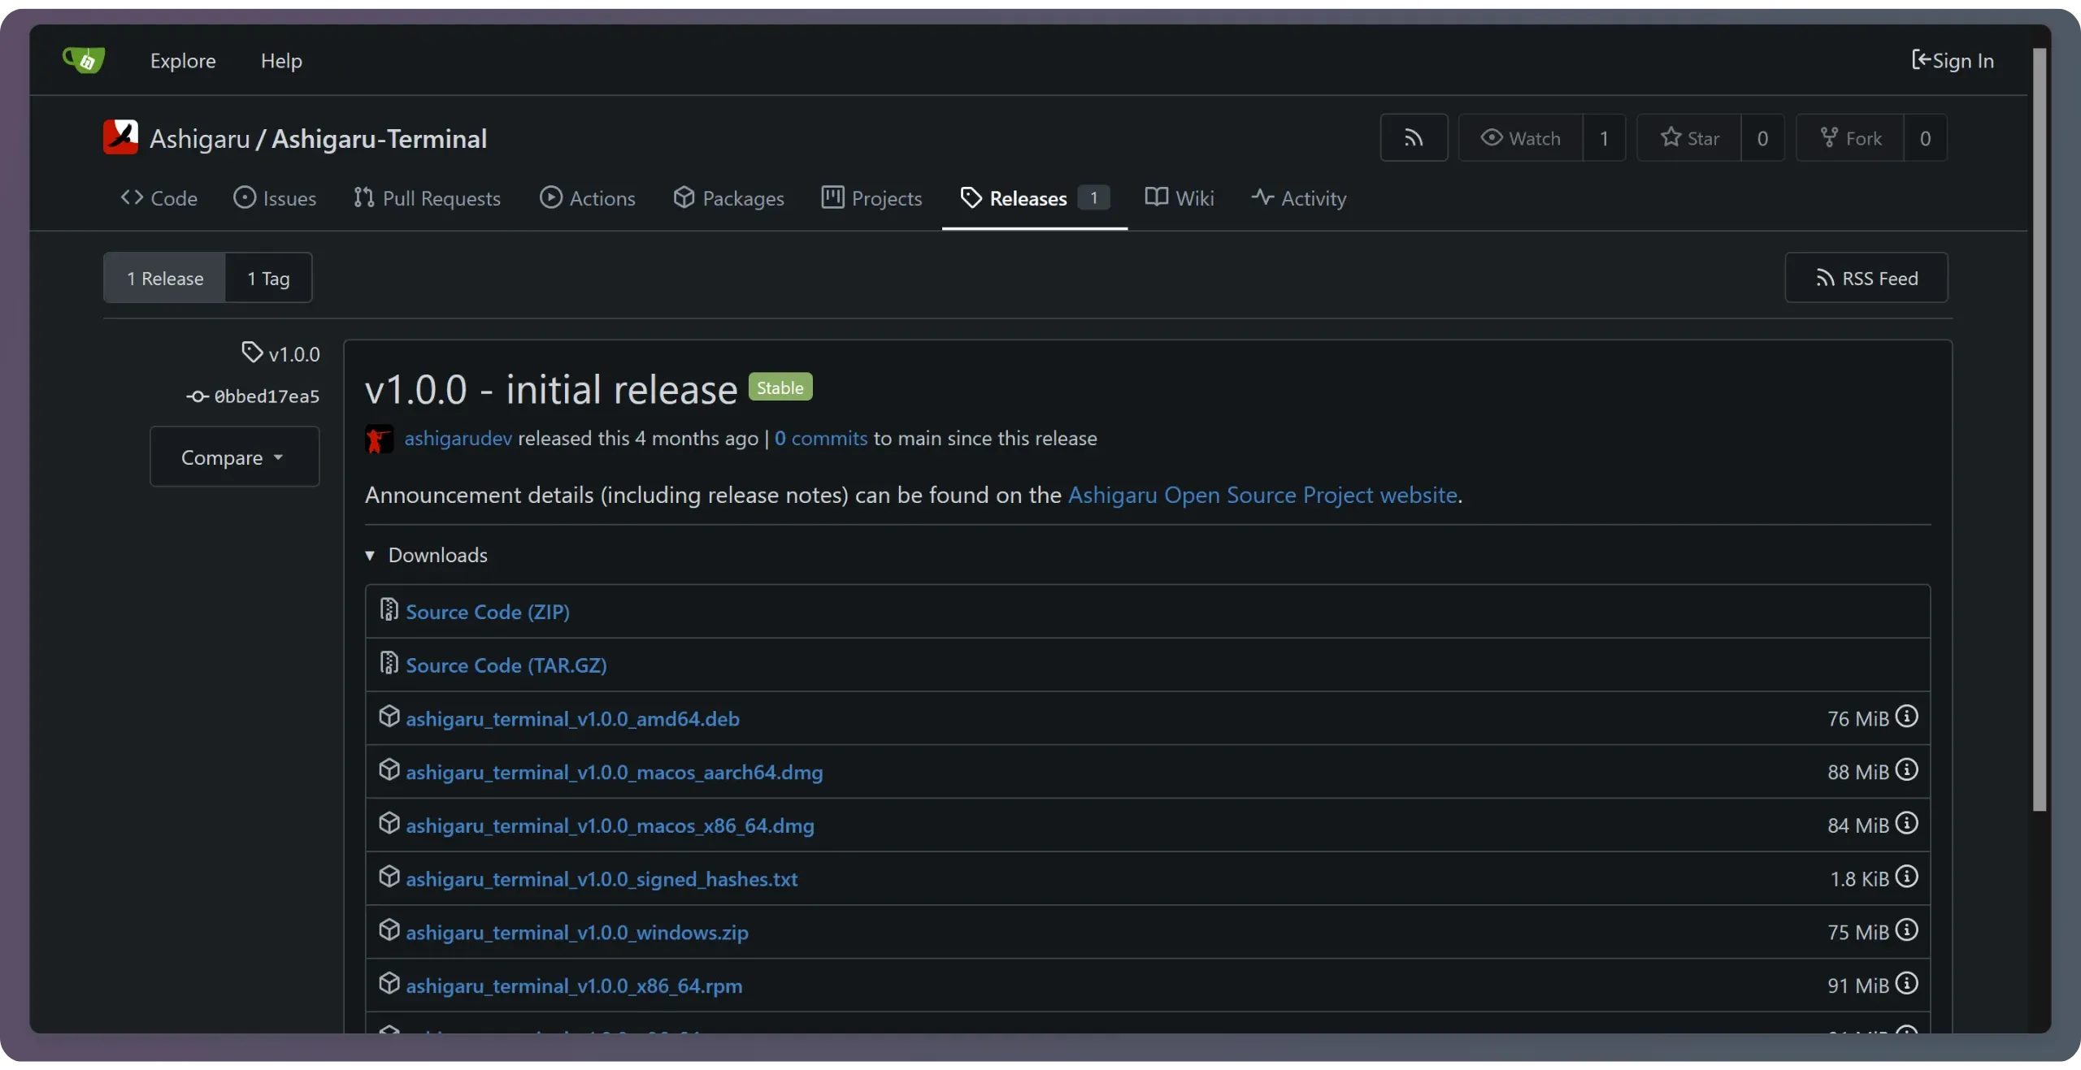The width and height of the screenshot is (2081, 1070).
Task: Download Source Code (ZIP)
Action: (487, 612)
